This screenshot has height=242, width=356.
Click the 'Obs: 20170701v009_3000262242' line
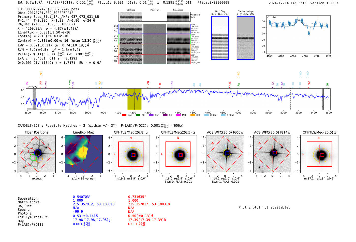click(x=46, y=13)
